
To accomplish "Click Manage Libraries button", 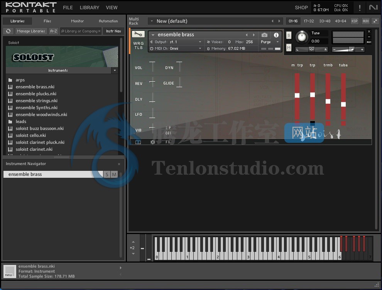I will point(31,31).
